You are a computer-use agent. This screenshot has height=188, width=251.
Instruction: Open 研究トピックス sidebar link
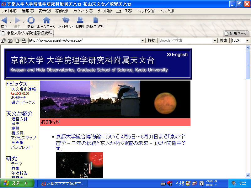coord(23,102)
